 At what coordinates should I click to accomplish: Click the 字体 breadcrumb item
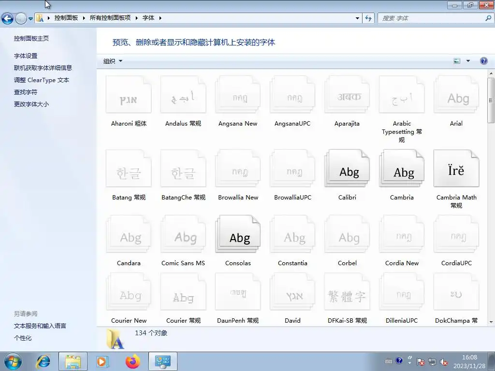(148, 18)
